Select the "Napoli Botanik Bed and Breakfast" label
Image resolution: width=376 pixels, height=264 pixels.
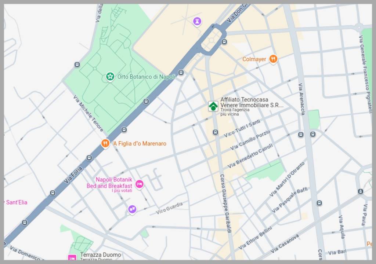click(x=109, y=183)
